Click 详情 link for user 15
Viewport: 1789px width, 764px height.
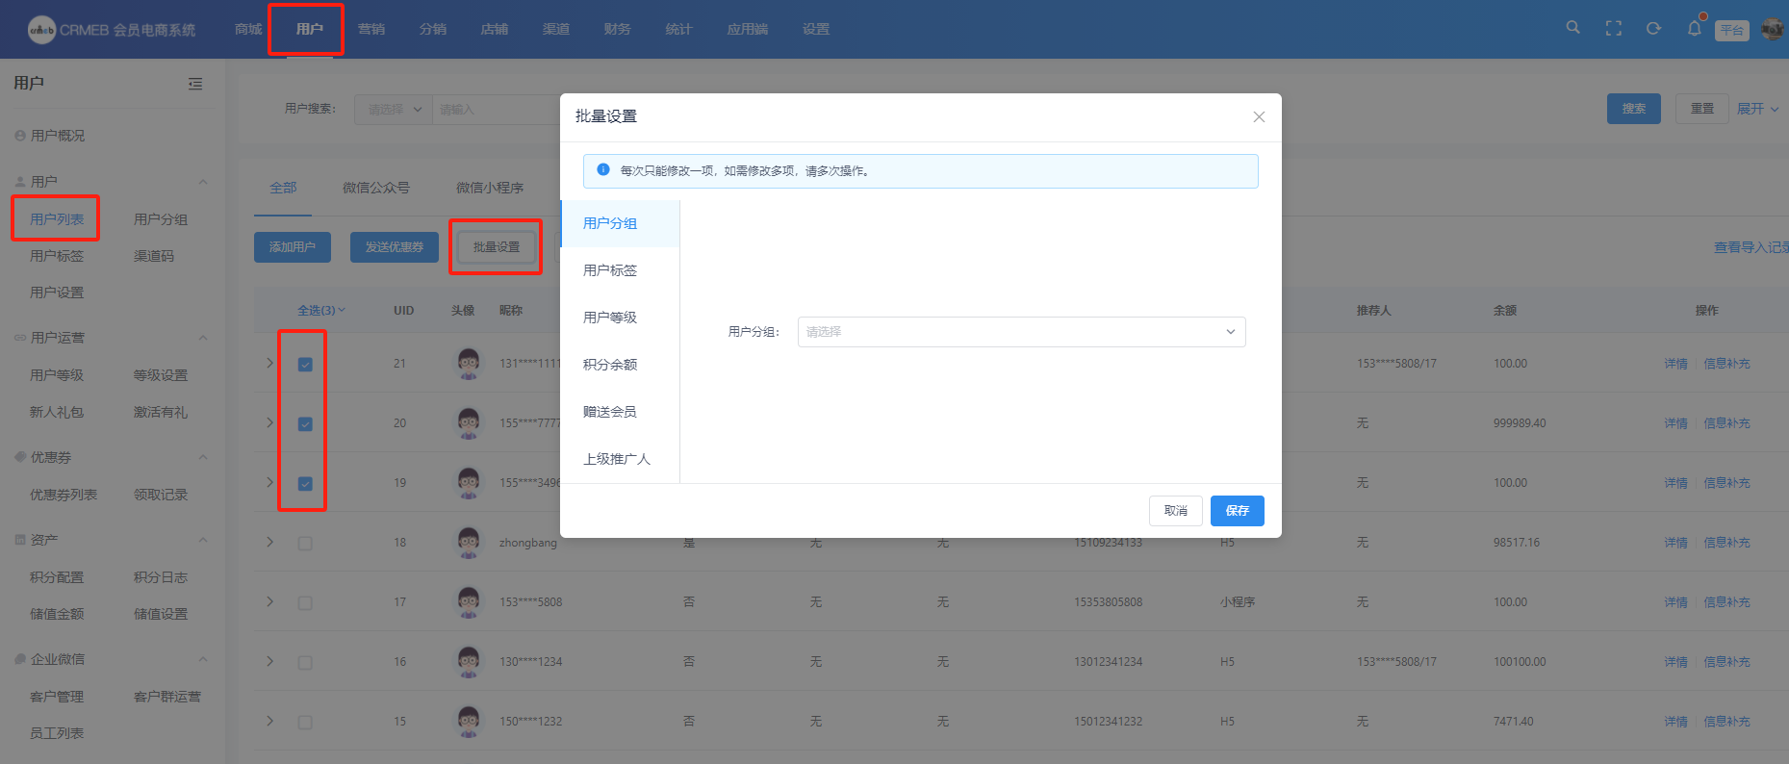1675,722
